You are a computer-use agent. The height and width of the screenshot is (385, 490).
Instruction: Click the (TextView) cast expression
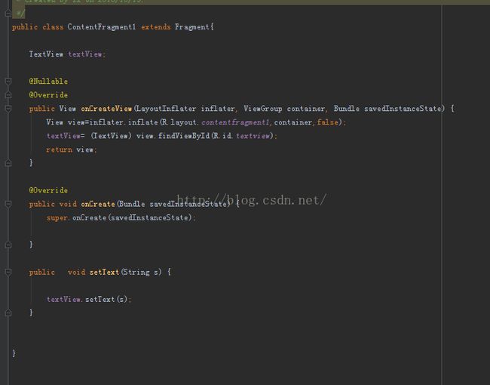(112, 136)
